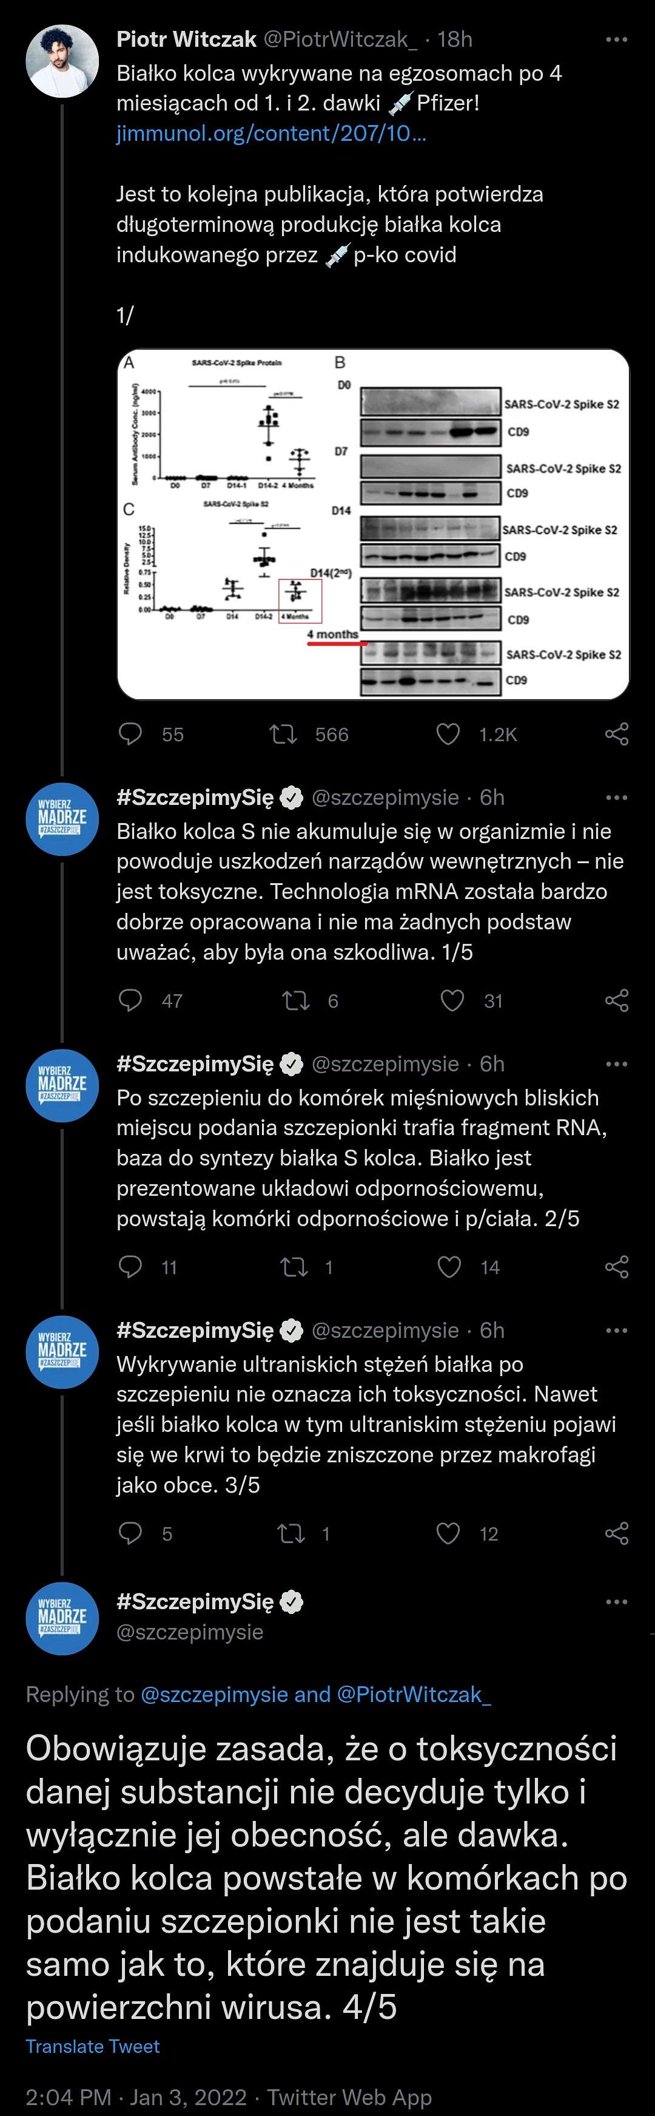Open the jimmunol.org article link

point(272,133)
